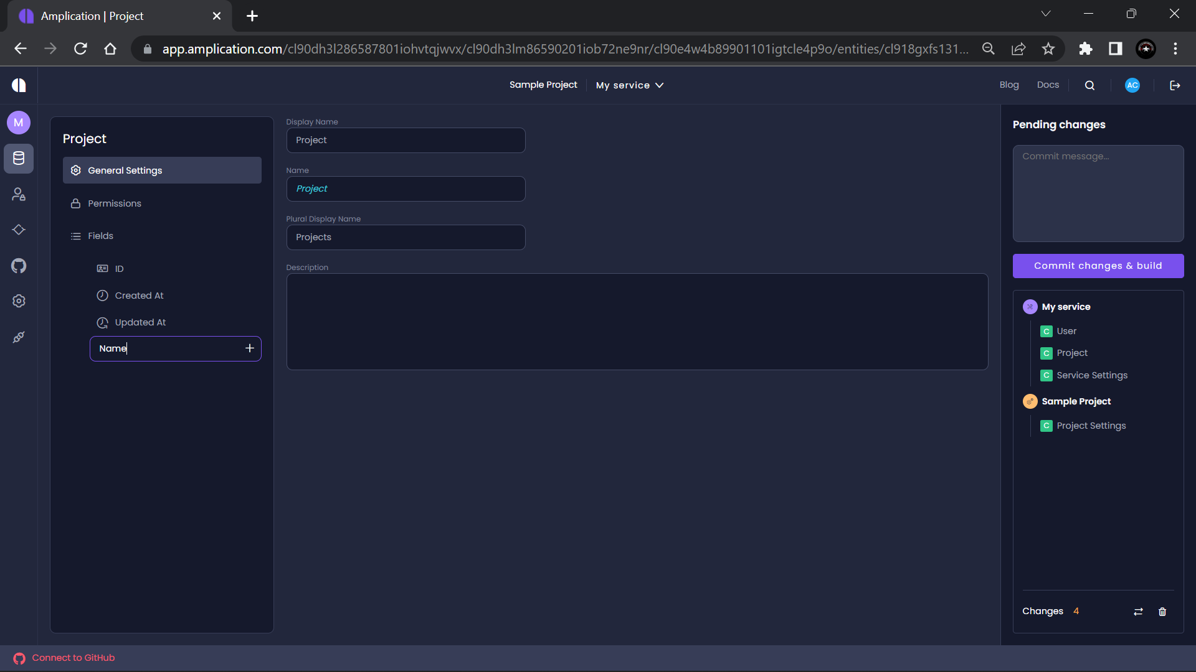Click the plug-ins icon in left sidebar

tap(19, 337)
